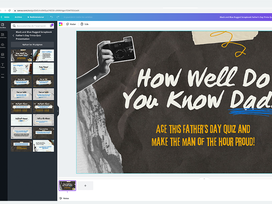Screen dimensions: 272x204
Task: Select the Easy Round template thumbnail
Action: click(x=43, y=68)
